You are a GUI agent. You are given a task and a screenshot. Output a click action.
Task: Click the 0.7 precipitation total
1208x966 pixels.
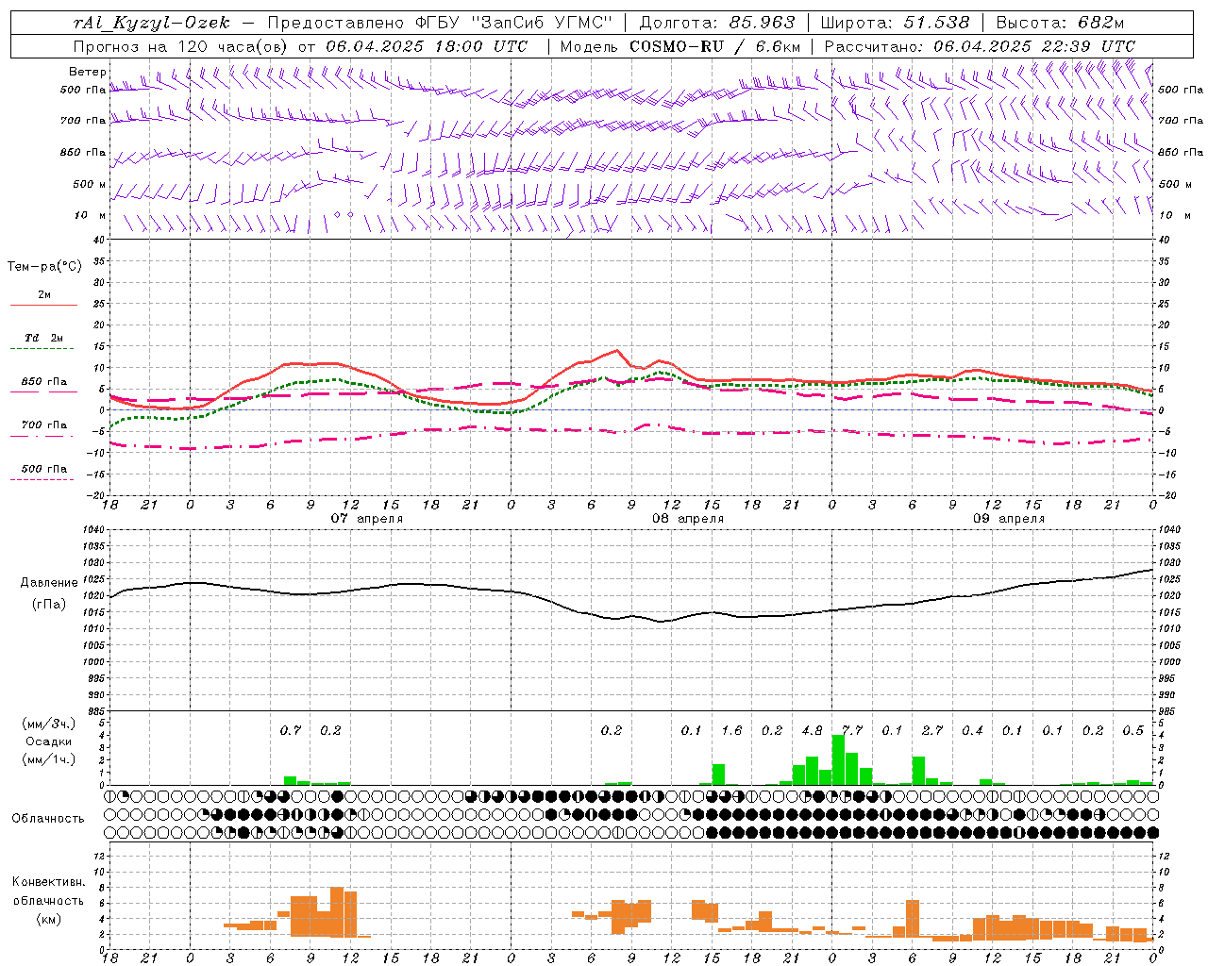[x=291, y=730]
